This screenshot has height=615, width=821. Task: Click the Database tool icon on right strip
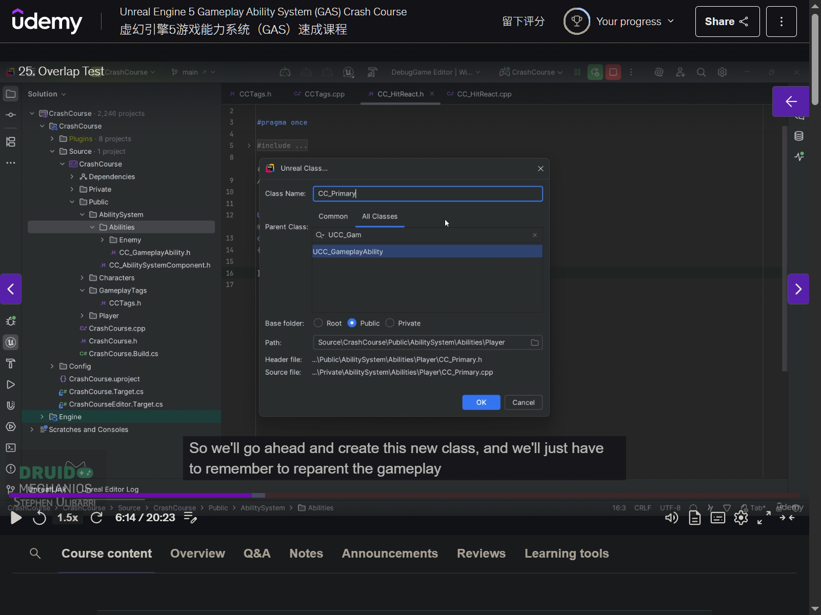point(799,136)
